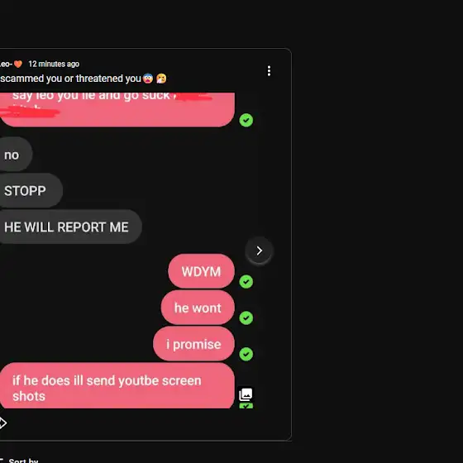Click the share arrow icon below the image

point(2,422)
